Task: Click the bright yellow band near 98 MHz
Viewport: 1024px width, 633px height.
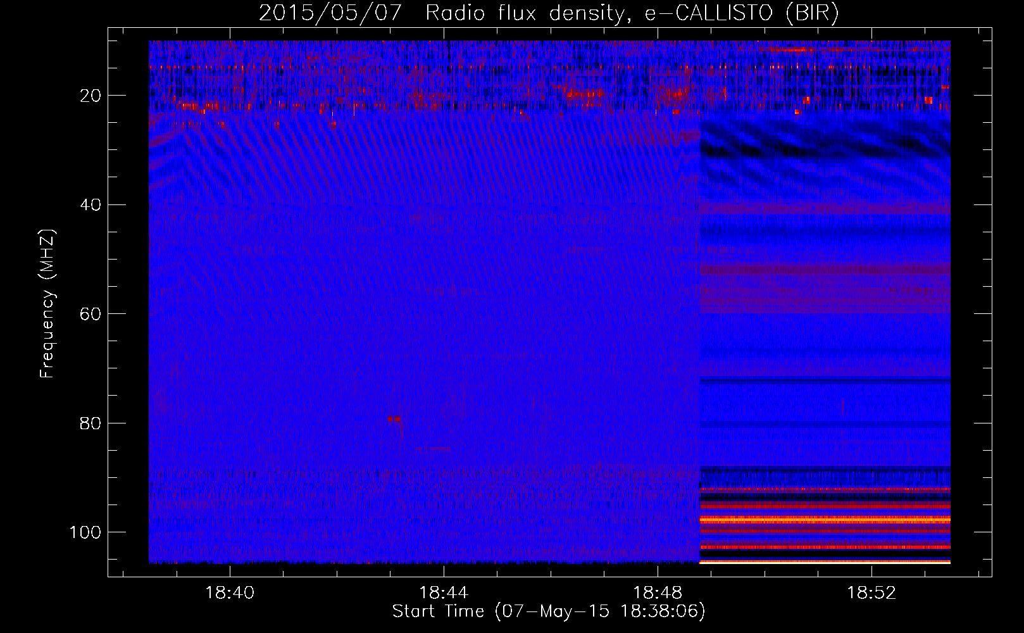Action: point(825,520)
